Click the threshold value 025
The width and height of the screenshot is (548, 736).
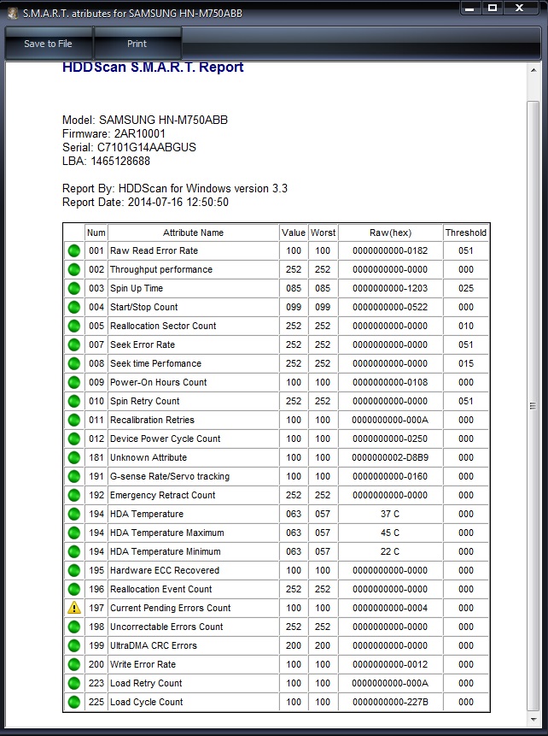(466, 288)
